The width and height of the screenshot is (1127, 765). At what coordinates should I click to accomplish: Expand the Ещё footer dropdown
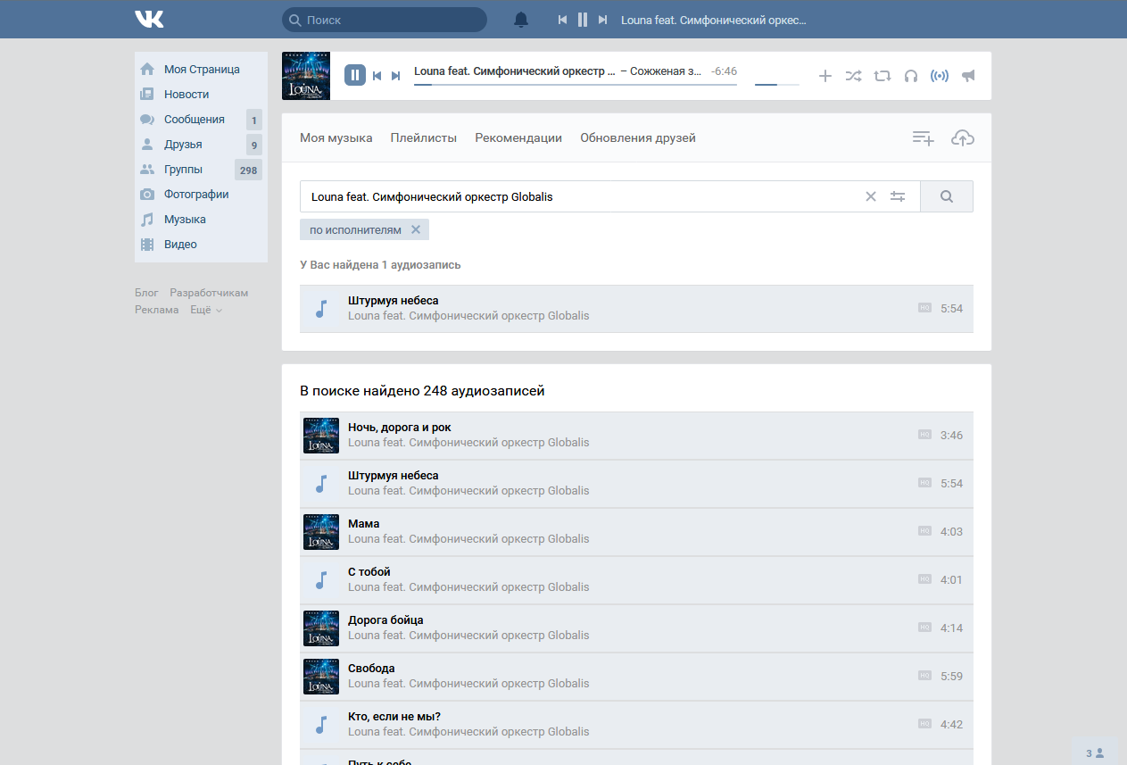tap(206, 310)
